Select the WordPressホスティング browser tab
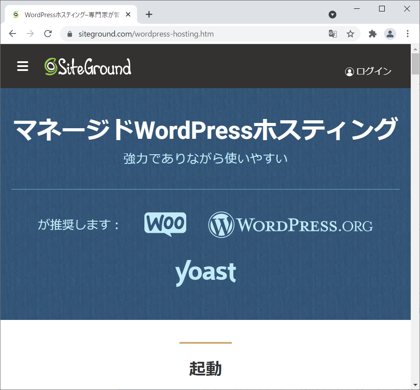The width and height of the screenshot is (420, 390). pyautogui.click(x=70, y=15)
